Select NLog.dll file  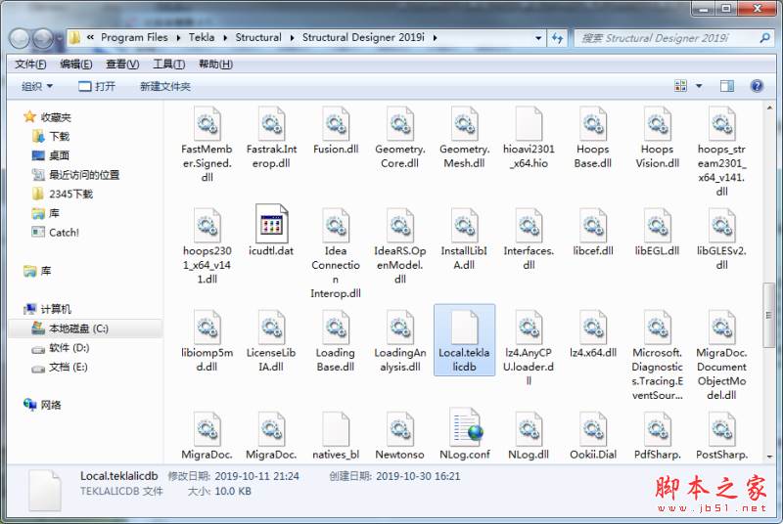(529, 435)
